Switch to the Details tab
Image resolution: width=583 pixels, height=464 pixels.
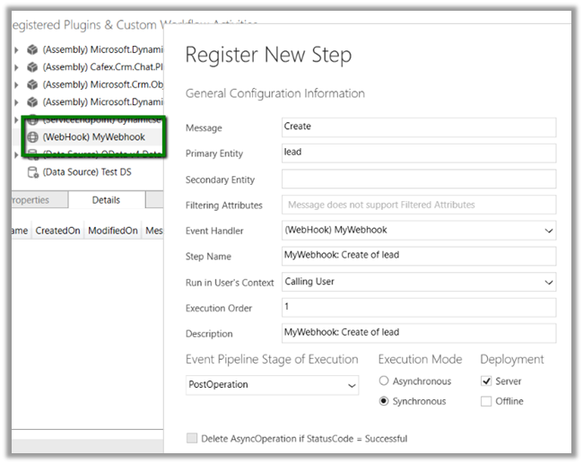pyautogui.click(x=106, y=200)
